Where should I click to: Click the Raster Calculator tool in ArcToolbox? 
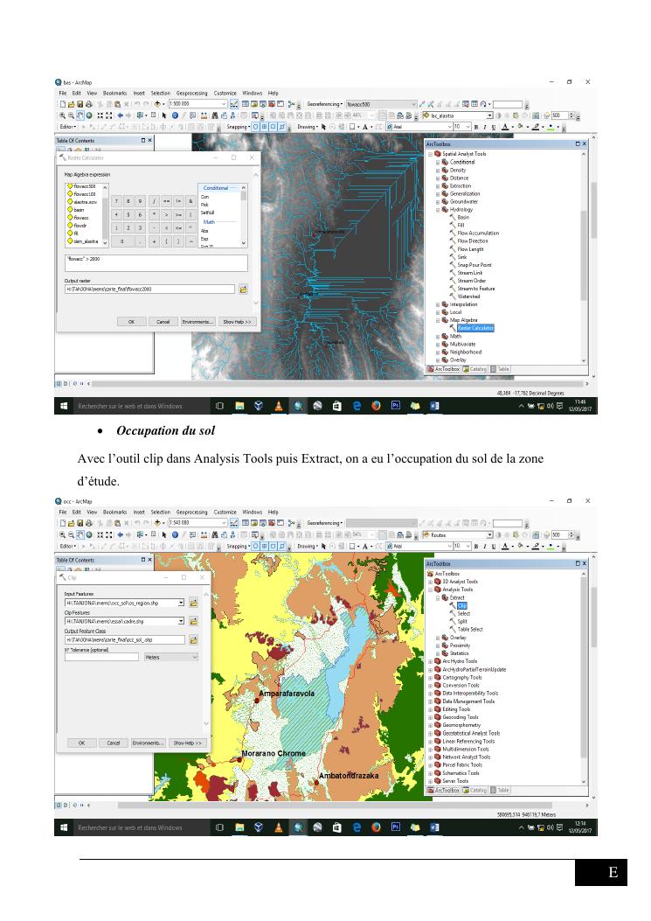tap(475, 328)
